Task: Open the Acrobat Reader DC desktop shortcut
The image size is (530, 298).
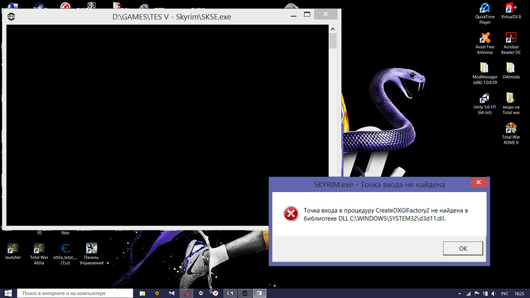Action: pyautogui.click(x=510, y=38)
